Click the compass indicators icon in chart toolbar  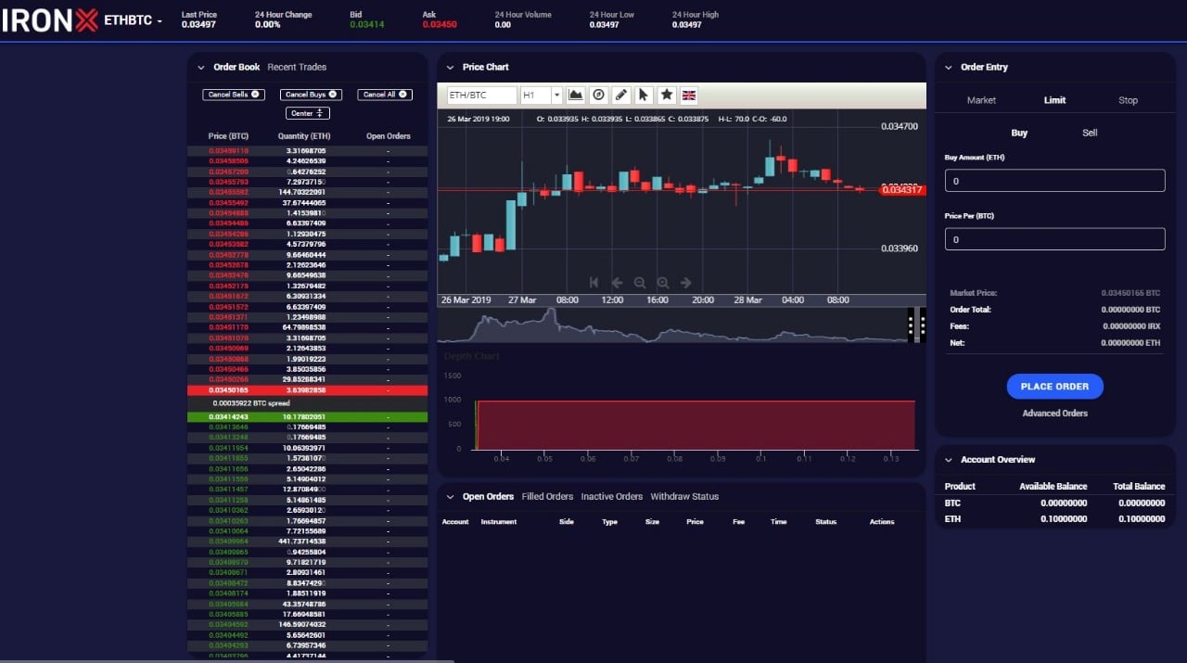pyautogui.click(x=599, y=96)
